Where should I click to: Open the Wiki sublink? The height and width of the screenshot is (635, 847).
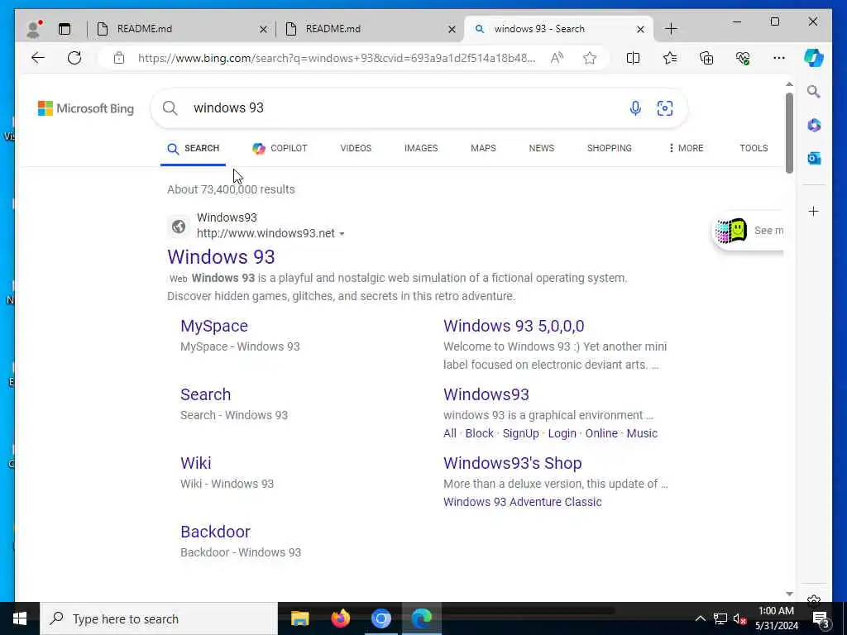195,463
